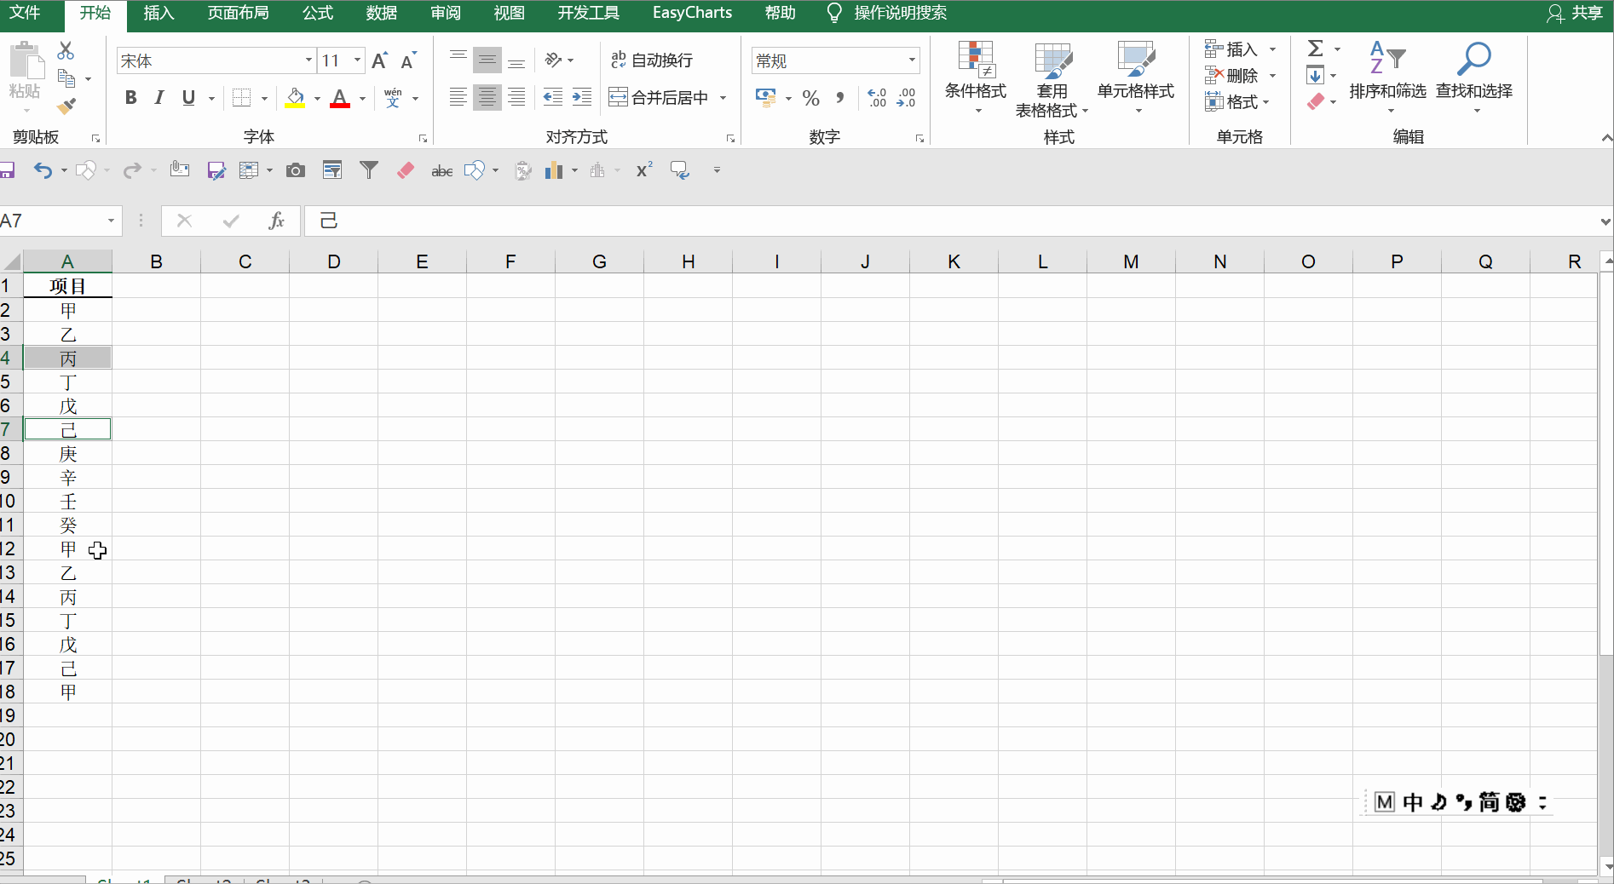Click the camera icon in quick access toolbar
1614x884 pixels.
point(296,170)
